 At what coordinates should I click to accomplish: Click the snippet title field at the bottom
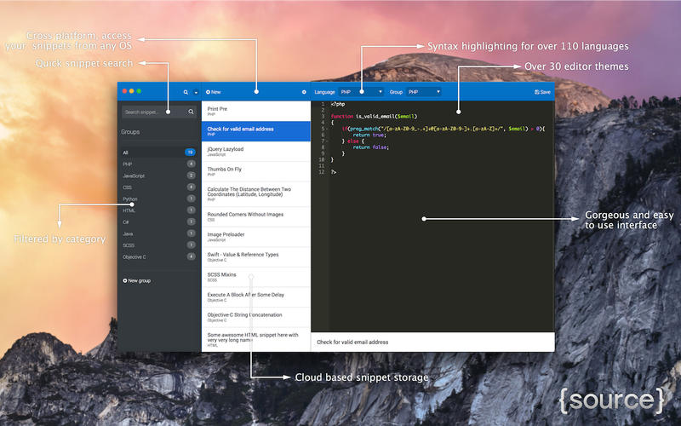point(432,343)
